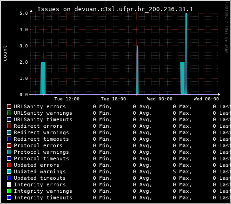Click the count y-axis label
Image resolution: width=231 pixels, height=204 pixels.
(5, 53)
